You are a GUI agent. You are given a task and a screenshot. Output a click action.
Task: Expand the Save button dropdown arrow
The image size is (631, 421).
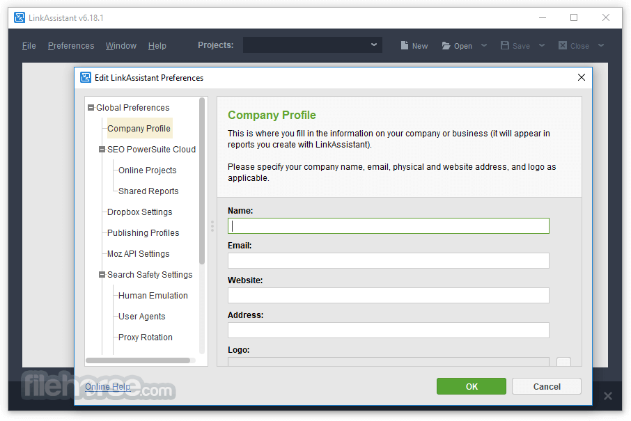[542, 45]
